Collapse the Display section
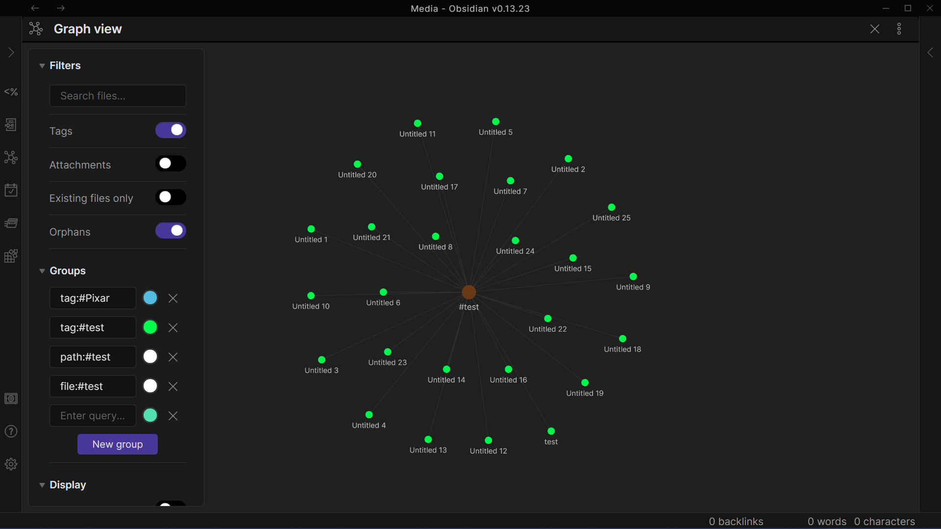 pos(42,485)
